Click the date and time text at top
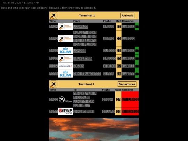The height and width of the screenshot is (141, 188). point(20,3)
